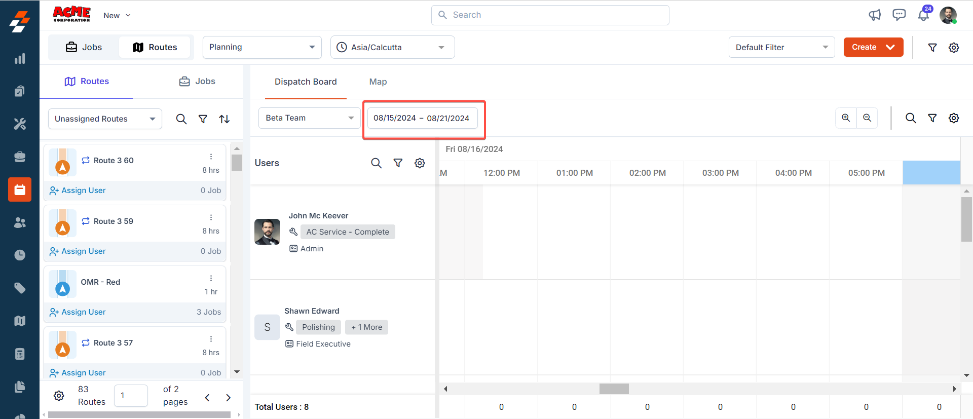973x419 pixels.
Task: Switch to the Routes toggle view
Action: tap(155, 47)
